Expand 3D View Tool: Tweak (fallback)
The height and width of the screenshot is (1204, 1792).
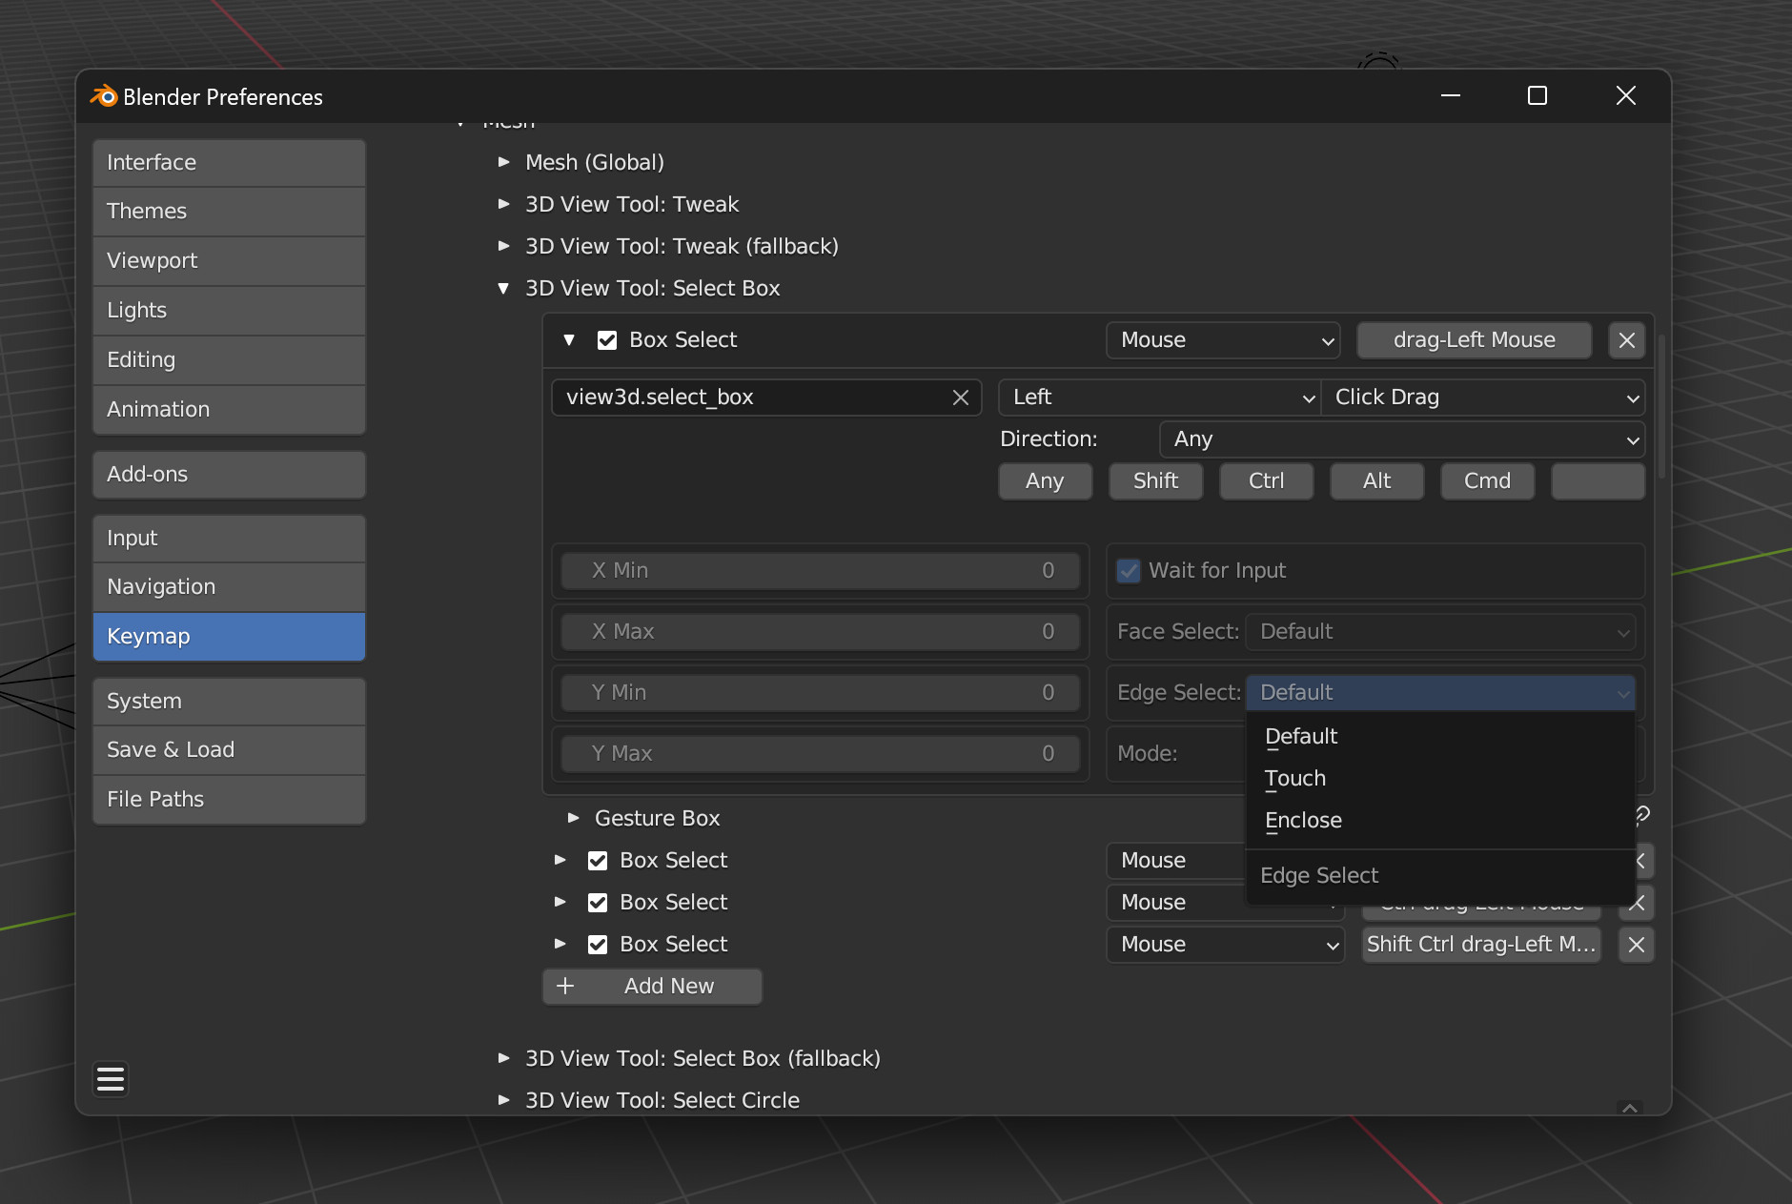(504, 247)
